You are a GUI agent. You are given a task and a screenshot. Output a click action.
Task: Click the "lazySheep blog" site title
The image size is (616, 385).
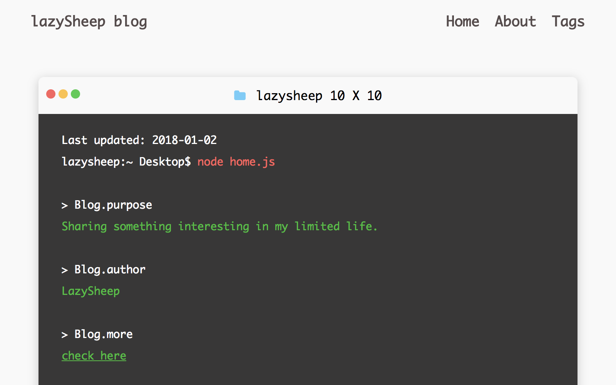click(89, 22)
